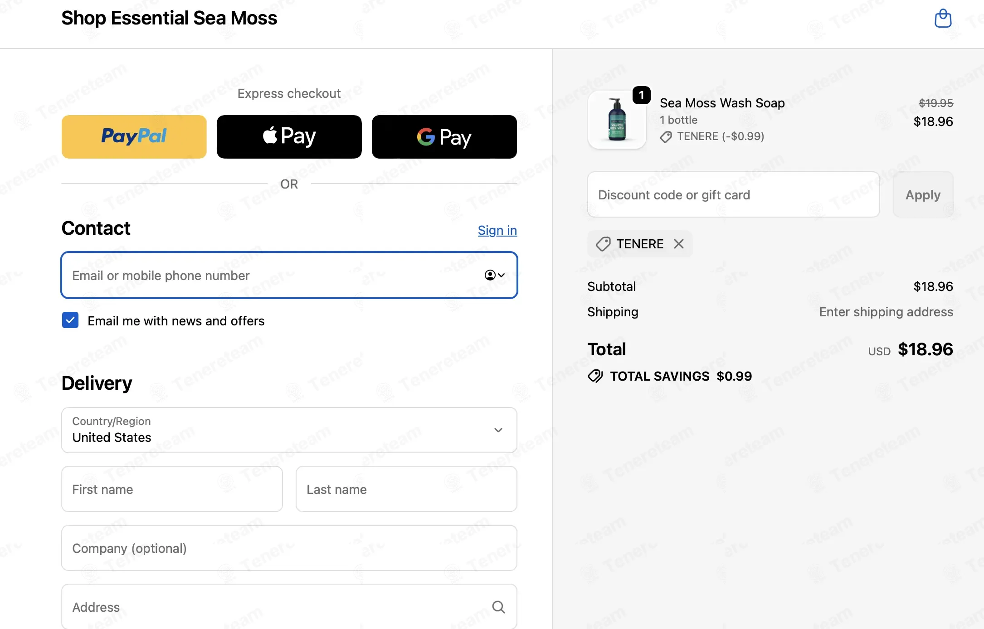Click the discount tag icon beside TOTAL SAVINGS

click(595, 376)
